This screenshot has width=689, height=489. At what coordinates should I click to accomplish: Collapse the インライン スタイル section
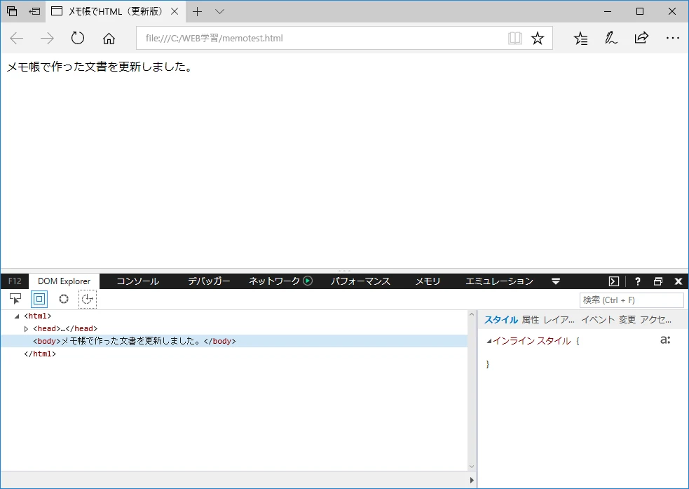tap(489, 341)
